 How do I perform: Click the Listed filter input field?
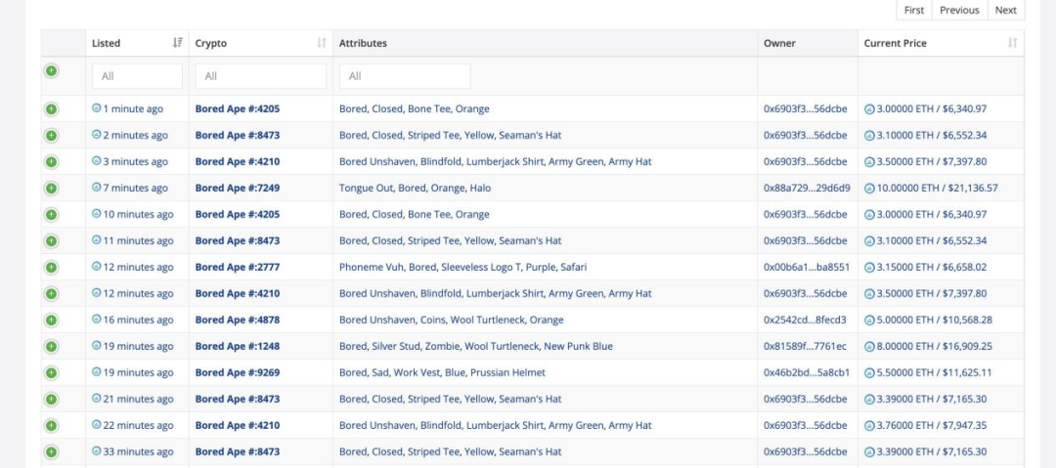point(137,76)
